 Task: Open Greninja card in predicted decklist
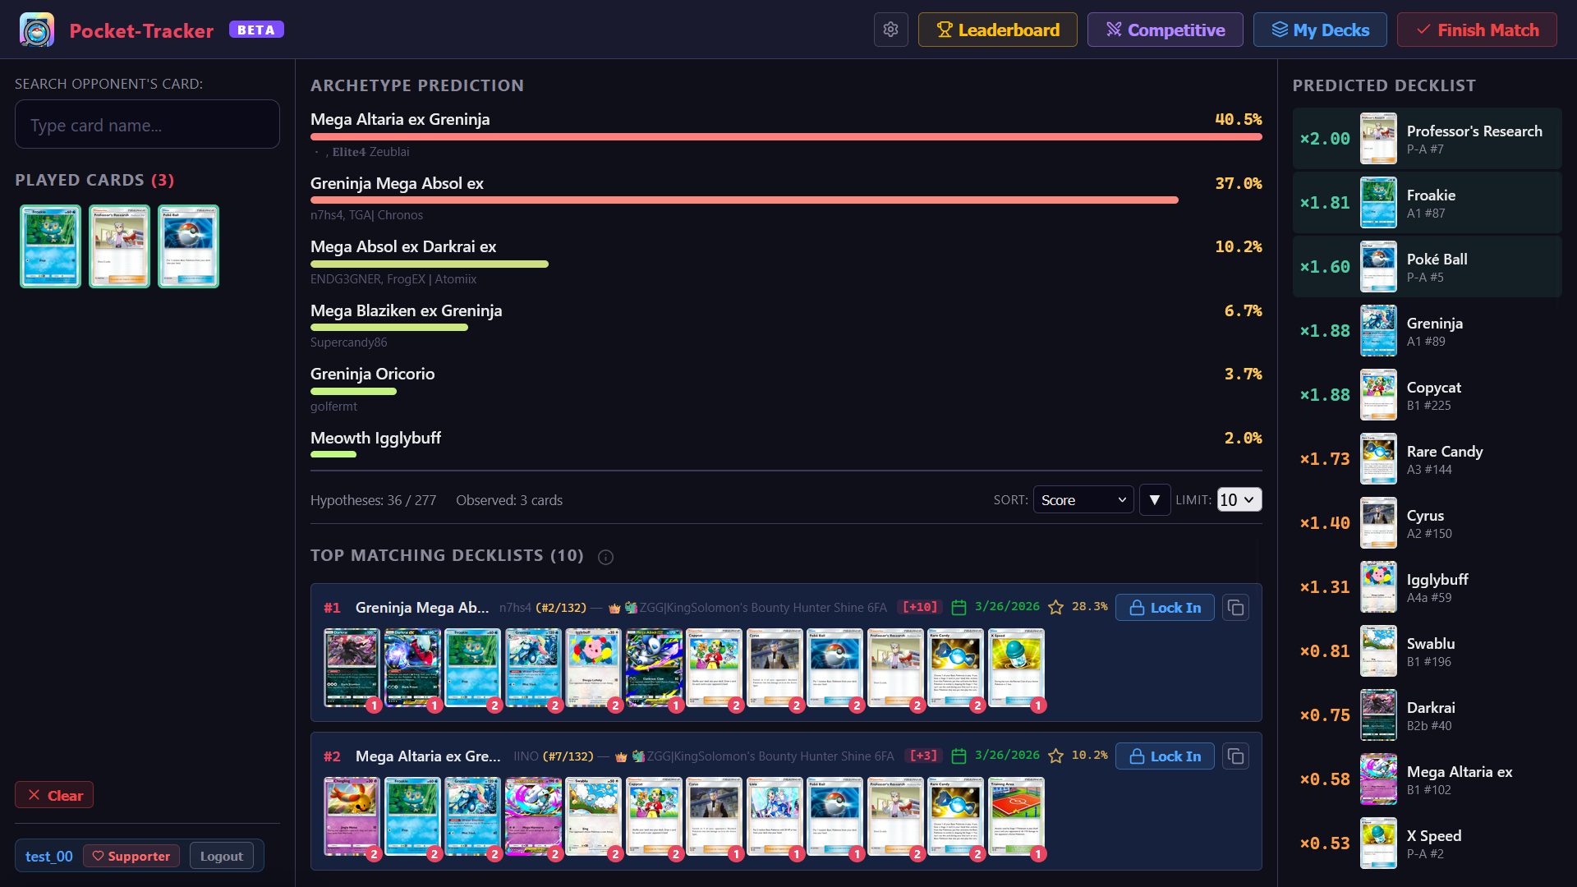click(1428, 331)
